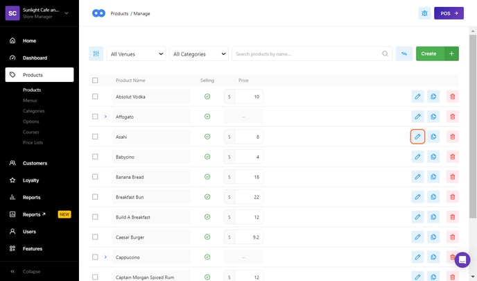477x281 pixels.
Task: Open the All Venues dropdown
Action: click(x=137, y=53)
